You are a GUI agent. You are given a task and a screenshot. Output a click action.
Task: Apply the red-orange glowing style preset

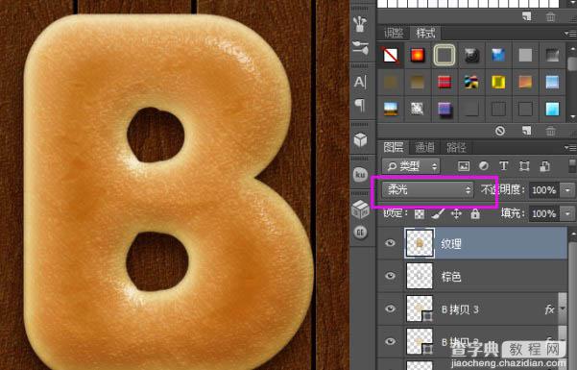coord(418,56)
